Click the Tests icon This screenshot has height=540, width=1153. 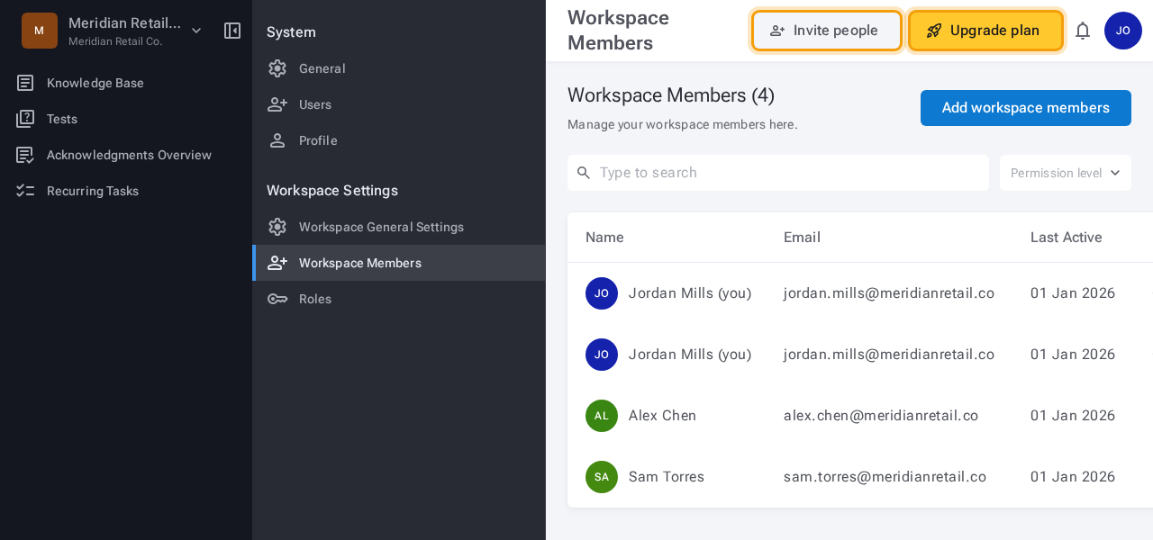coord(25,119)
